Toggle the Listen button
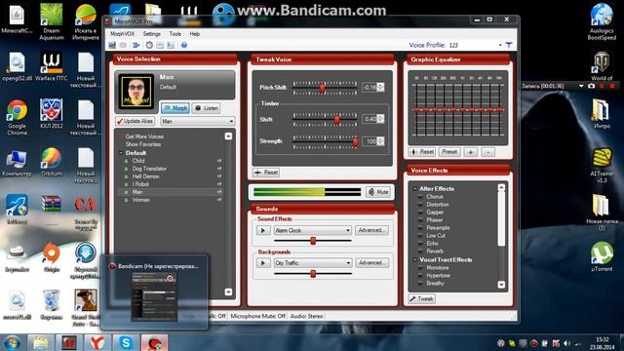The height and width of the screenshot is (351, 624). tap(206, 108)
